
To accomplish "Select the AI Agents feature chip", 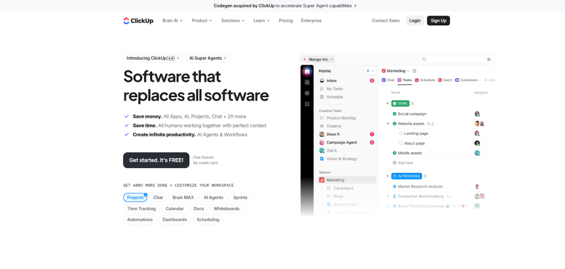I will click(x=213, y=197).
